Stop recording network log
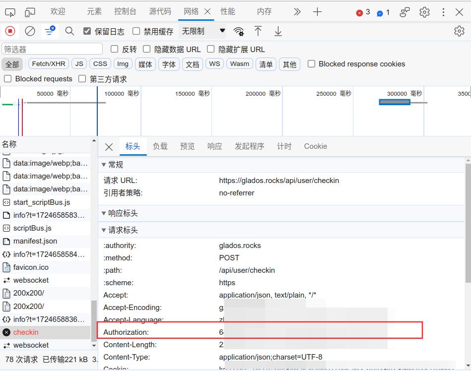This screenshot has width=471, height=371. tap(10, 31)
